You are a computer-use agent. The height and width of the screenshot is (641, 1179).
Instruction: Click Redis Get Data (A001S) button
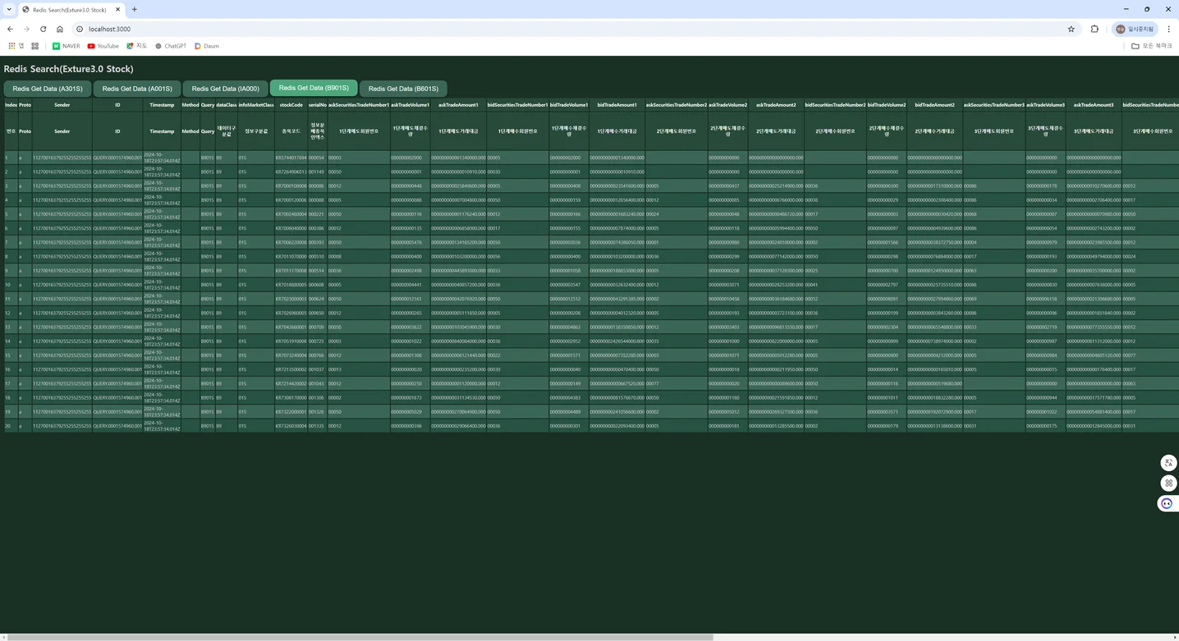point(137,89)
